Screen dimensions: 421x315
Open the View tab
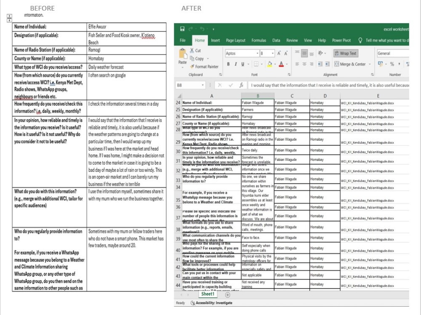308,40
